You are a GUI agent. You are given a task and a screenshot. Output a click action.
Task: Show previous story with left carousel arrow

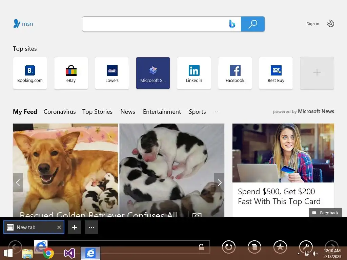click(x=18, y=182)
